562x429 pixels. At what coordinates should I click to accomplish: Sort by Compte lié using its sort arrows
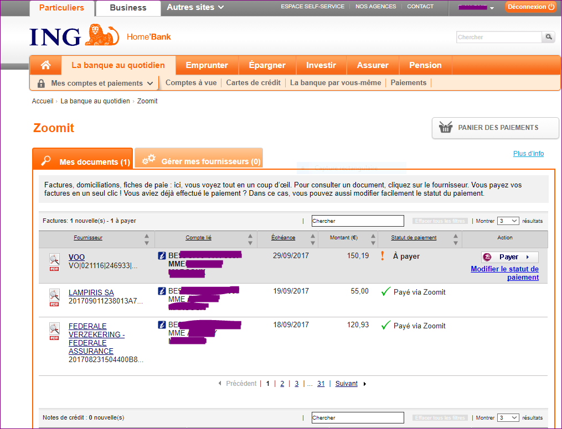click(250, 239)
